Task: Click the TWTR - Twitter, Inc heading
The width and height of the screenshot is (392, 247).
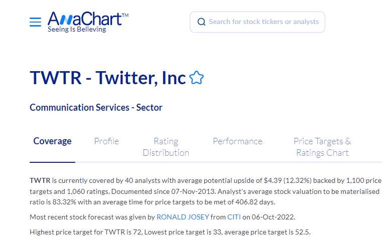Action: pos(108,78)
